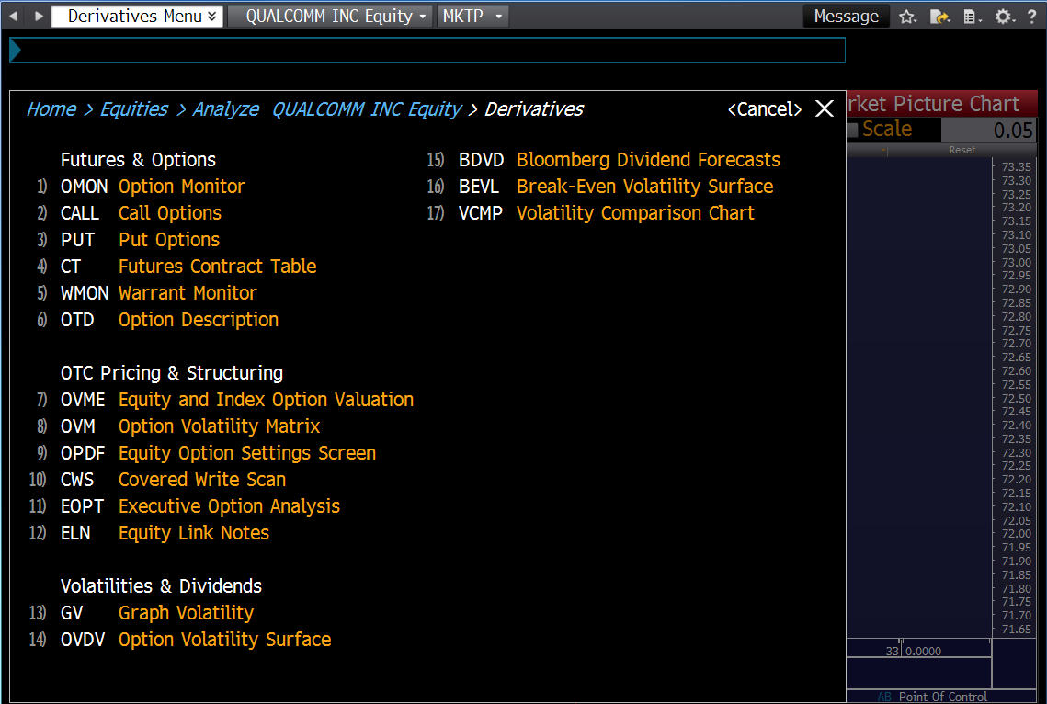This screenshot has width=1047, height=704.
Task: Click the 0.0000 value below chart
Action: pyautogui.click(x=924, y=652)
